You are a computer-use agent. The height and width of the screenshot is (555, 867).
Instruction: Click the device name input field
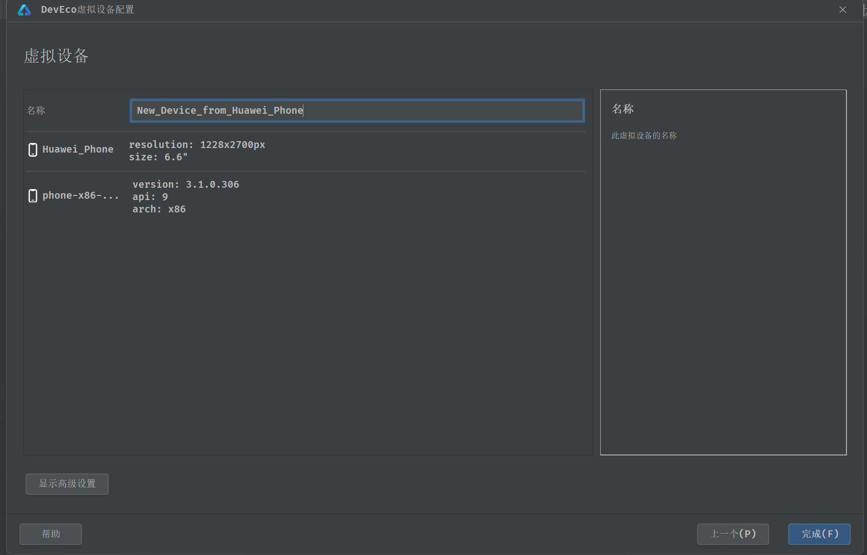pyautogui.click(x=357, y=111)
